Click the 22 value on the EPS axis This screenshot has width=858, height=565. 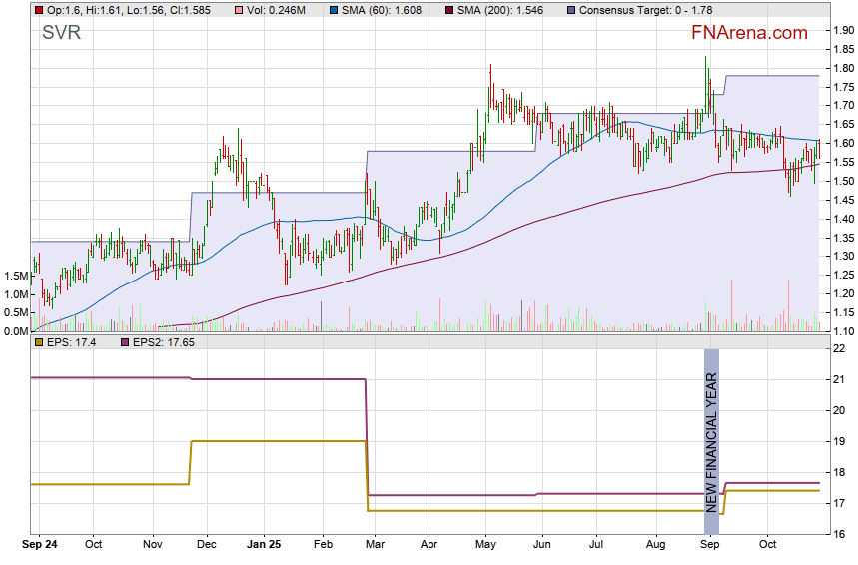click(x=839, y=347)
